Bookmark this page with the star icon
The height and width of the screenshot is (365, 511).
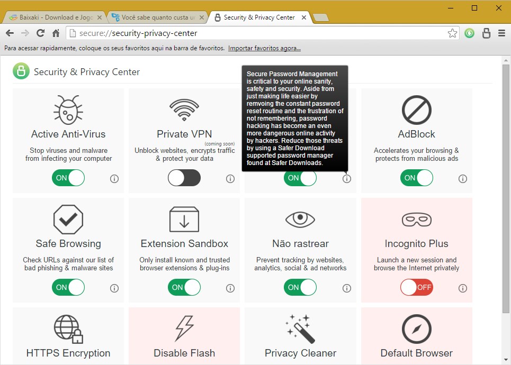pyautogui.click(x=452, y=33)
